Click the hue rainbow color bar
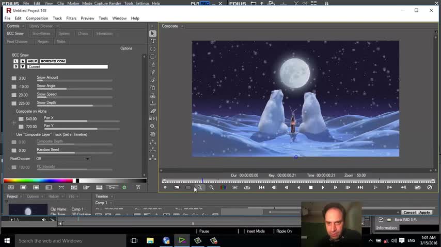Viewport: 441px width, 247px height. (38, 181)
